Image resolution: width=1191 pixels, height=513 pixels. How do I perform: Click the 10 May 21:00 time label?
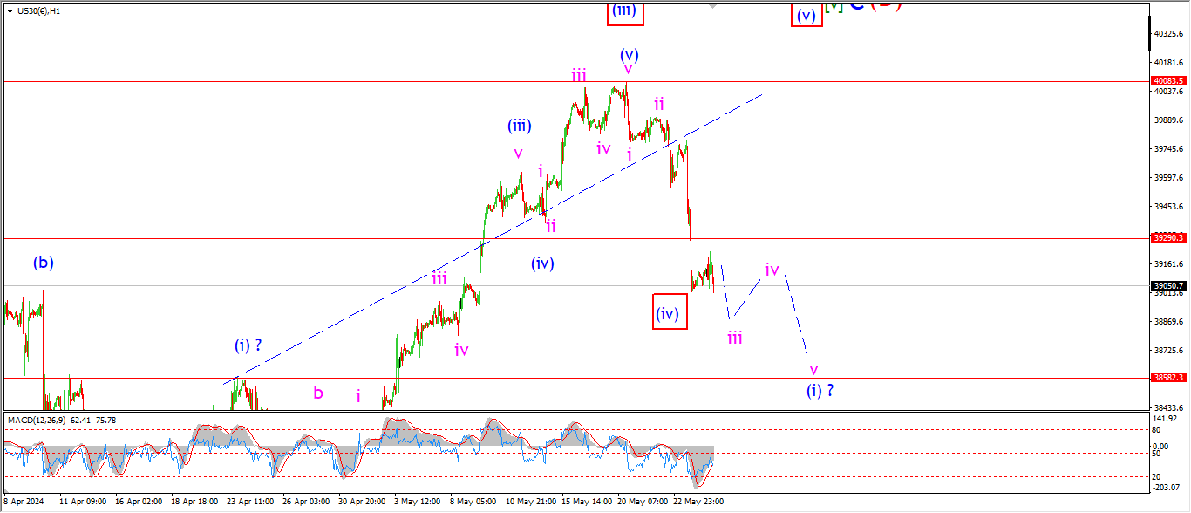click(530, 503)
